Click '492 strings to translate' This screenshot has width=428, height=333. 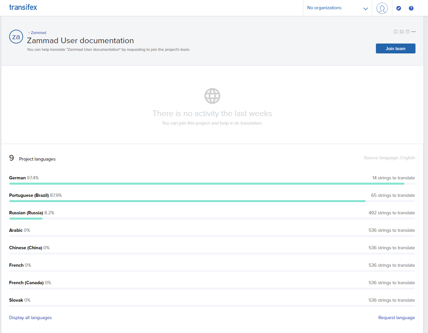tap(392, 213)
